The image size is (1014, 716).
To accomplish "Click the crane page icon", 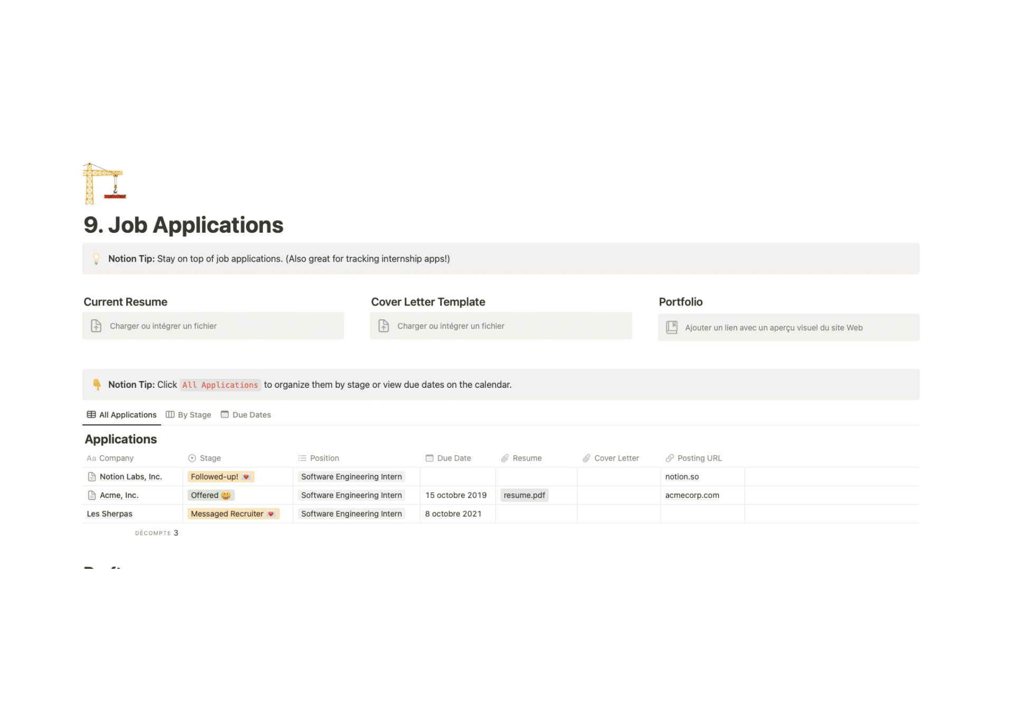I will click(x=105, y=183).
